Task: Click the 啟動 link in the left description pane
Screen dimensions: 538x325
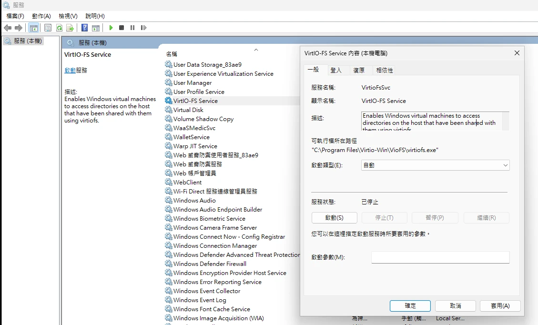Action: click(70, 70)
